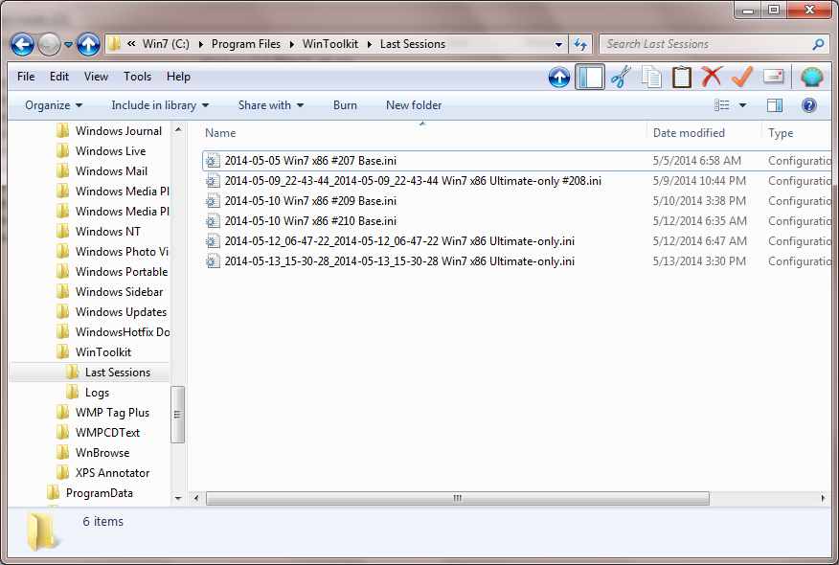This screenshot has width=839, height=565.
Task: Select 2014-05-10 Win7 x86 #209 Base.ini
Action: click(310, 201)
